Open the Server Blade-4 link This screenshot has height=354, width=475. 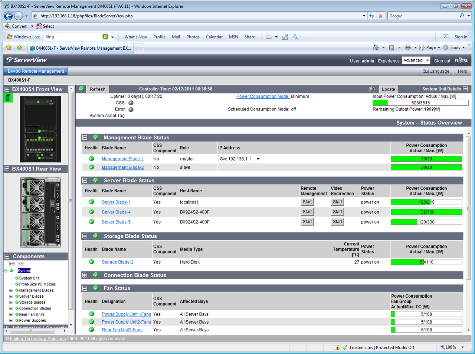point(116,212)
